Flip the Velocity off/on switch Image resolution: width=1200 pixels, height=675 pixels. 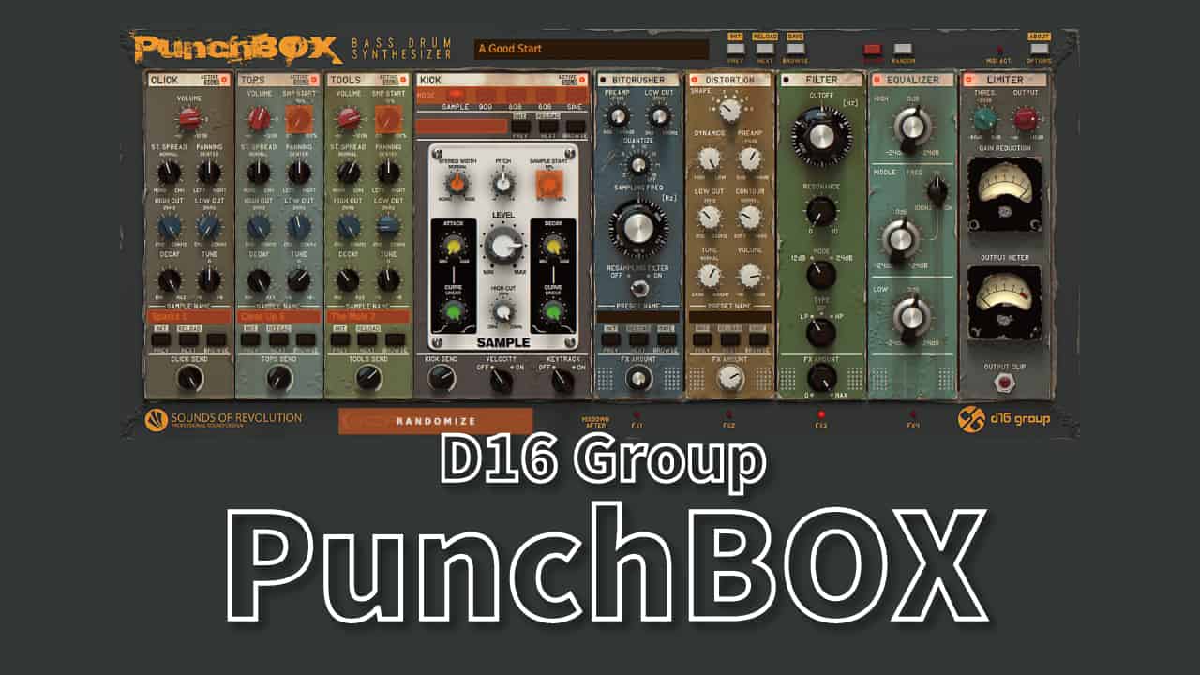click(502, 379)
